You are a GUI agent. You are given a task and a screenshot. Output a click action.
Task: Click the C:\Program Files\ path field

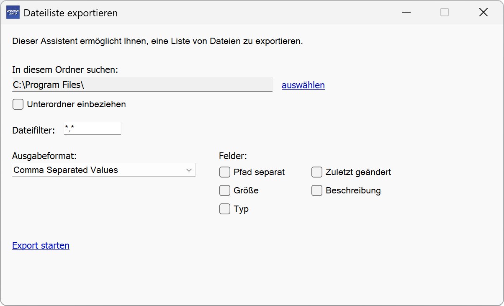click(142, 85)
